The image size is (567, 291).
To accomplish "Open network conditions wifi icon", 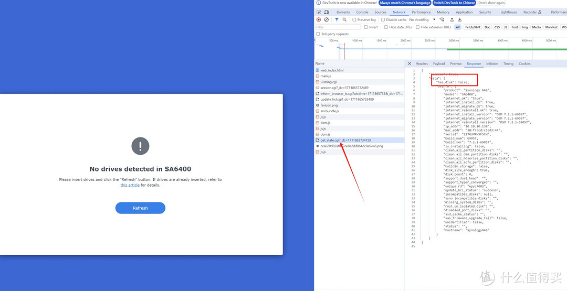I will tap(442, 20).
